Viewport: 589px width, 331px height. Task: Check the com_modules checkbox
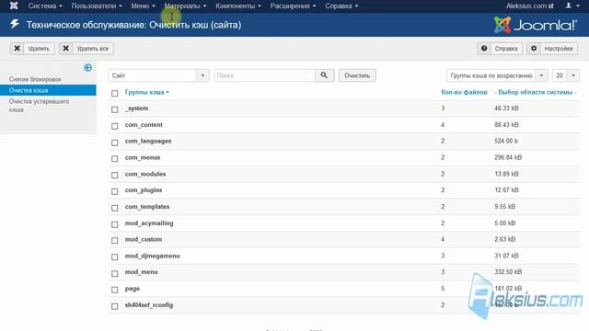[114, 176]
